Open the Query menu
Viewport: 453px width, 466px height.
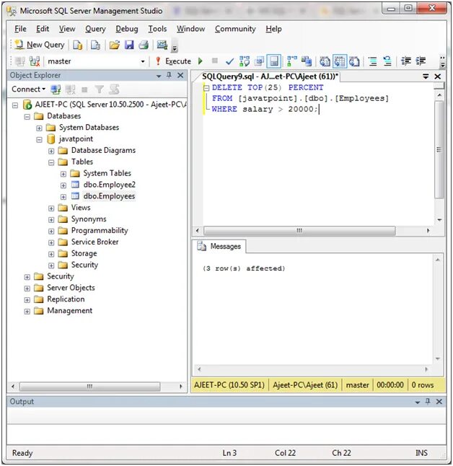pyautogui.click(x=95, y=29)
